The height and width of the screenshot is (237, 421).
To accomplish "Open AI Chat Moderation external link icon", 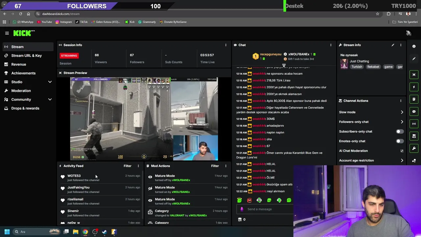I will click(402, 151).
